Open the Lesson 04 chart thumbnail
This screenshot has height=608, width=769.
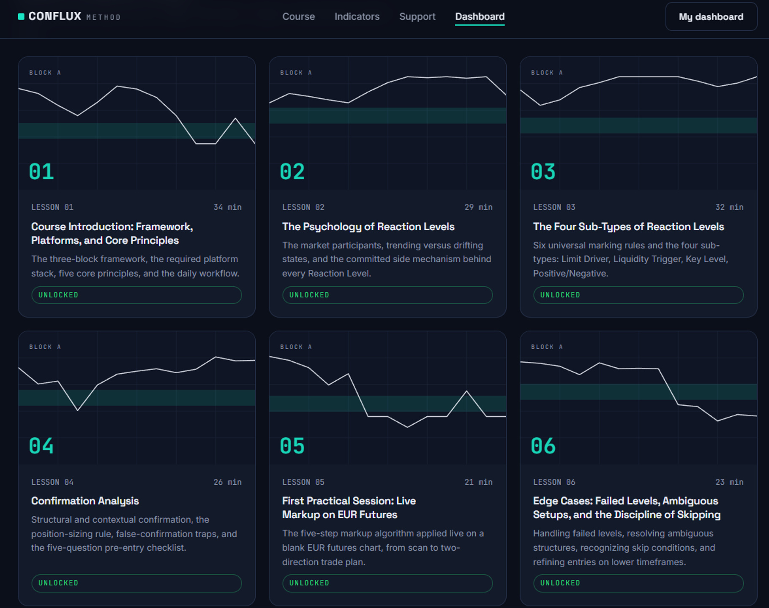137,398
